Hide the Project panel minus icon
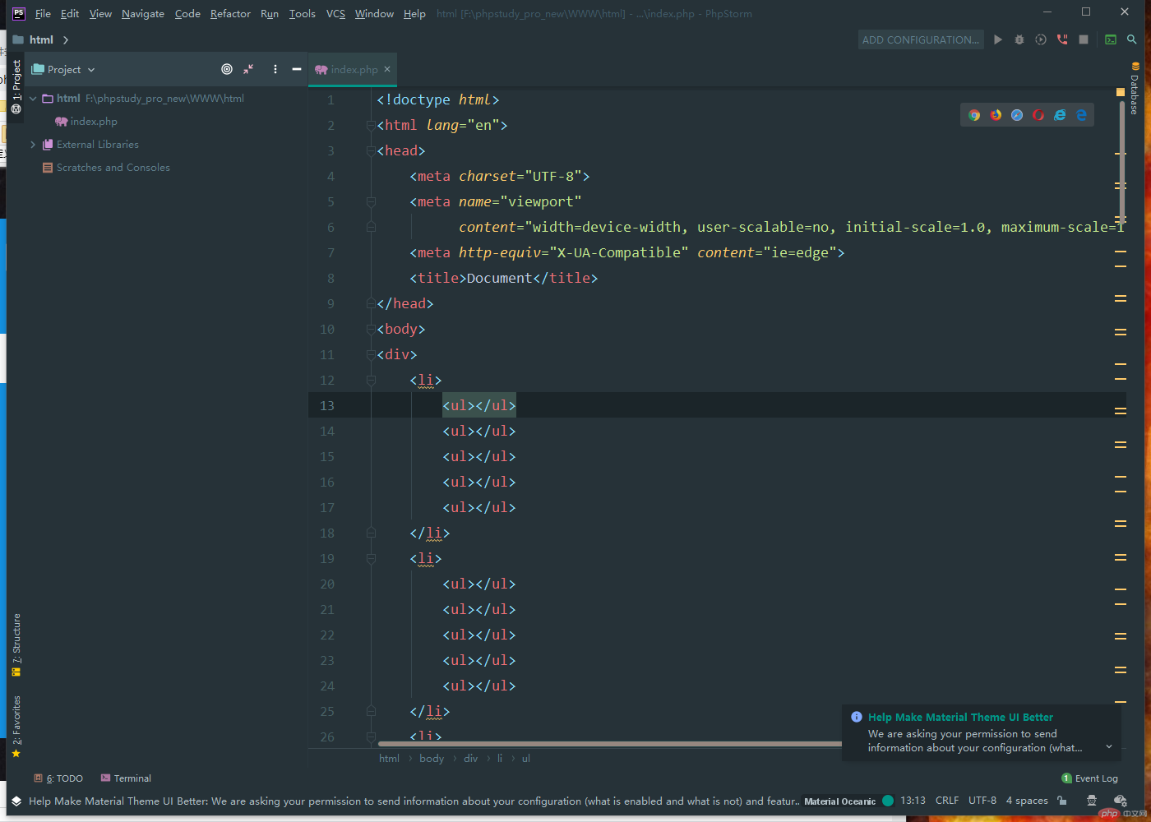 tap(297, 69)
